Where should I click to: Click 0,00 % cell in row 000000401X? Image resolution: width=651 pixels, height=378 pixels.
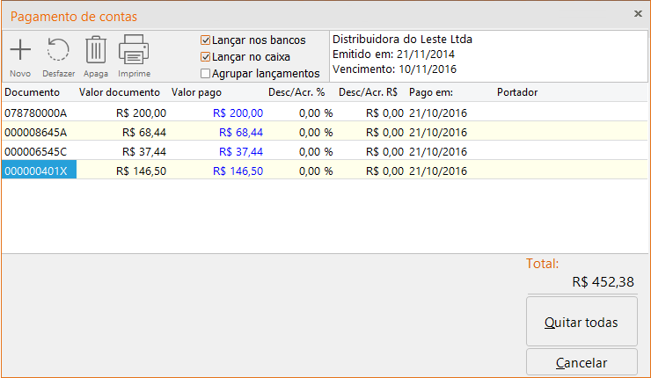pyautogui.click(x=316, y=171)
